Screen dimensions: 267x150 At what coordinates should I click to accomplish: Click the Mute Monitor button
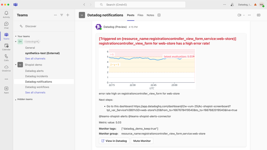coord(142,141)
